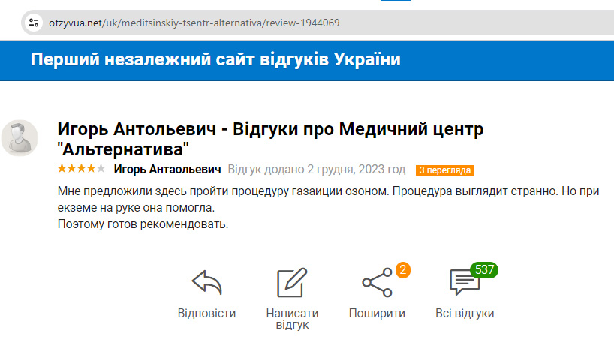Click the write review pencil icon
Screen dimensions: 614x346
coord(292,283)
